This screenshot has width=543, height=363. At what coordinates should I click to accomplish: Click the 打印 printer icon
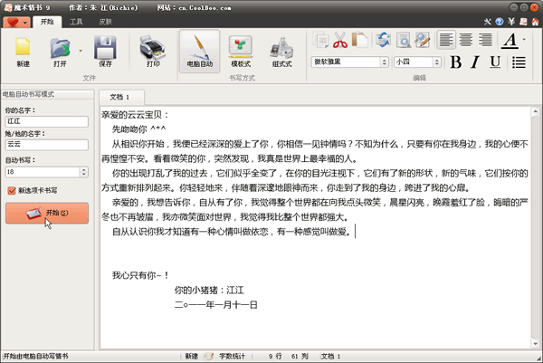click(153, 51)
